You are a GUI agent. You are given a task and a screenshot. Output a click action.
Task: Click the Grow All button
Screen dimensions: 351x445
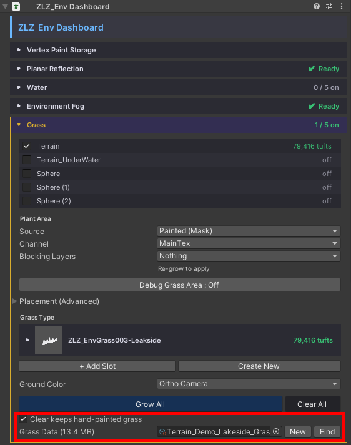(151, 404)
